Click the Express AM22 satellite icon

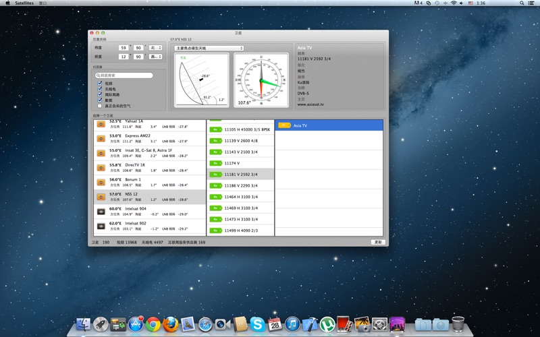101,139
